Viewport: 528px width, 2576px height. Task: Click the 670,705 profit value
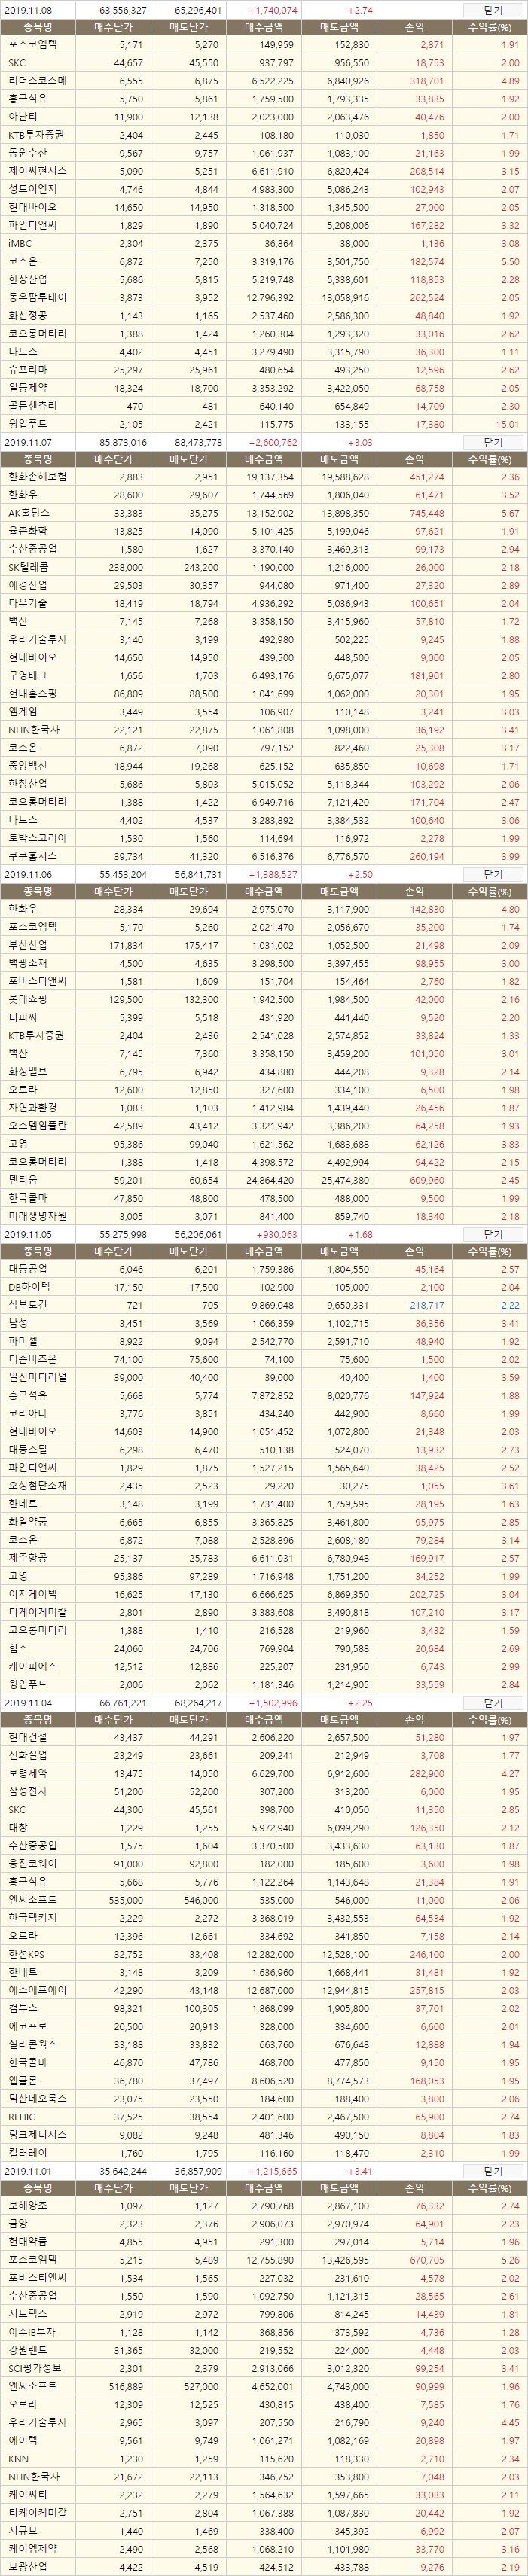[x=427, y=2260]
